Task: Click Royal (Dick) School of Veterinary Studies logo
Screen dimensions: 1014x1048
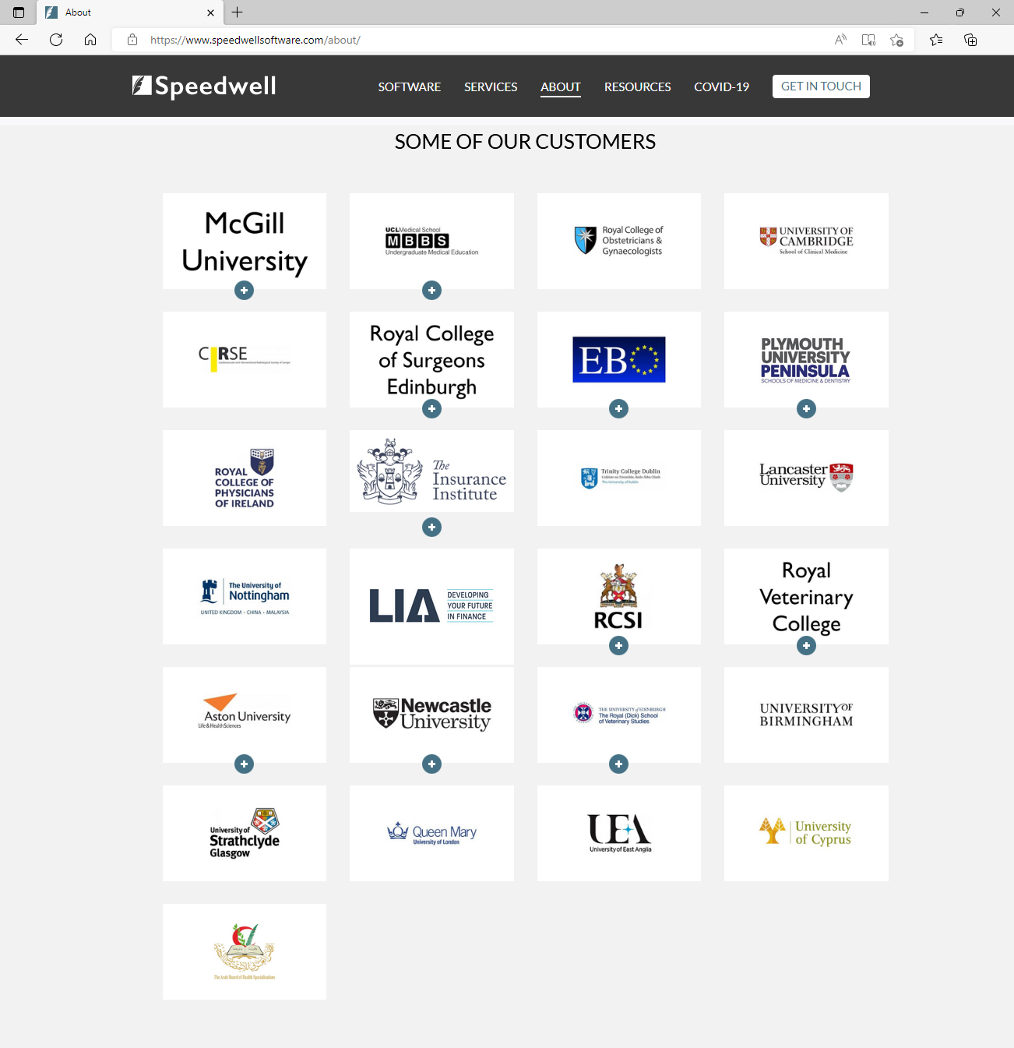Action: pyautogui.click(x=619, y=715)
